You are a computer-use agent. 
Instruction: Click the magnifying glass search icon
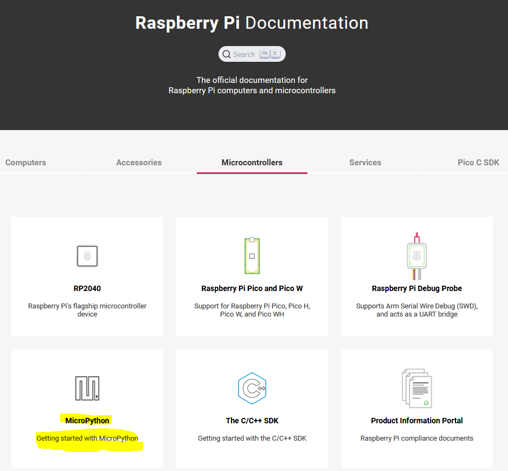[227, 54]
